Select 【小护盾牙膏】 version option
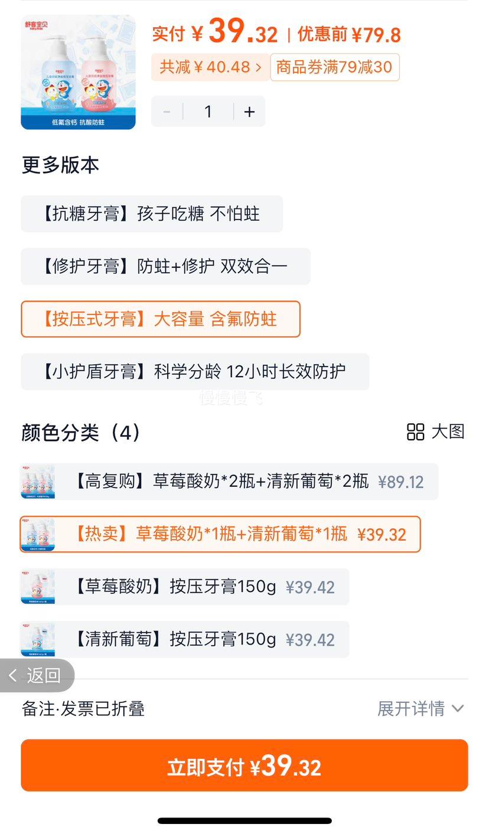Screen dimensions: 489x834 pos(195,372)
